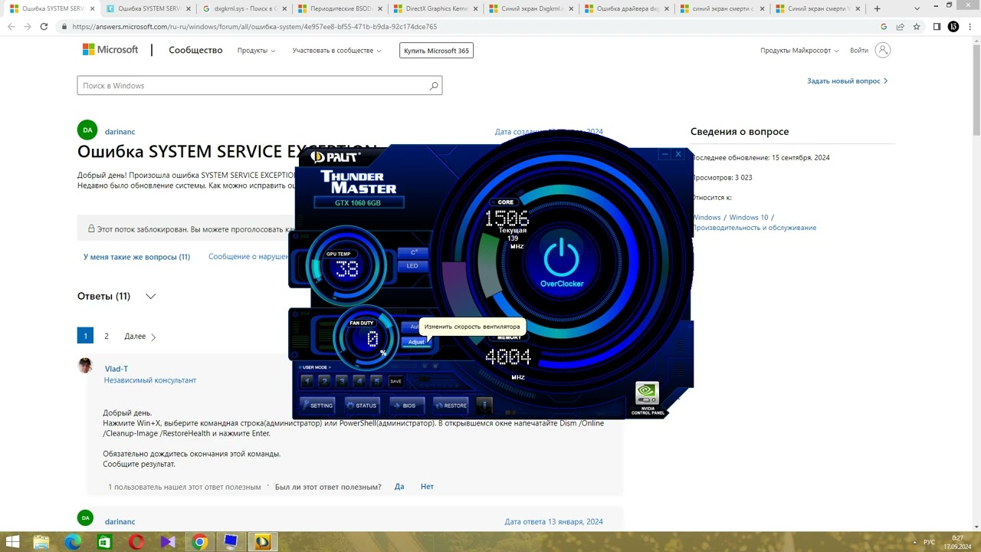The height and width of the screenshot is (552, 981).
Task: Click the browser reload icon
Action: [x=44, y=26]
